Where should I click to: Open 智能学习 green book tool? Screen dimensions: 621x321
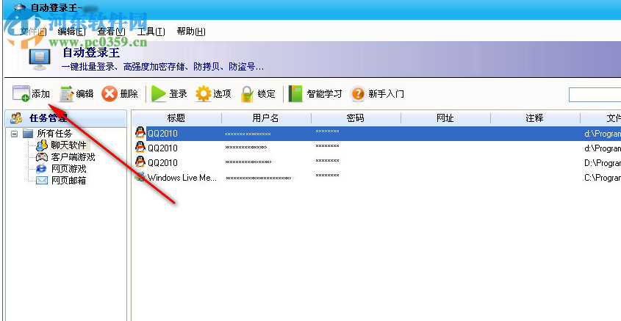[x=315, y=94]
